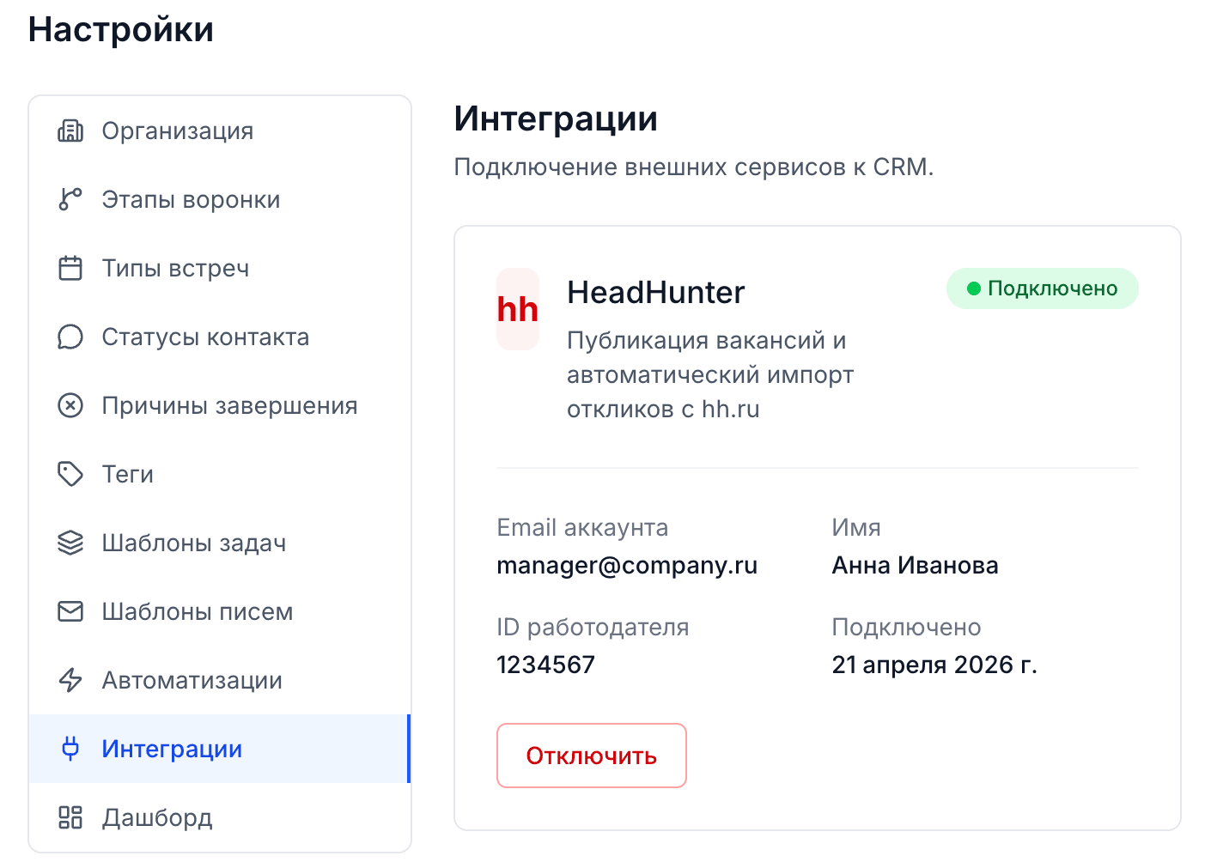Click the Подключение внешних сервисов к CRM subtitle
This screenshot has height=862, width=1211.
point(693,167)
